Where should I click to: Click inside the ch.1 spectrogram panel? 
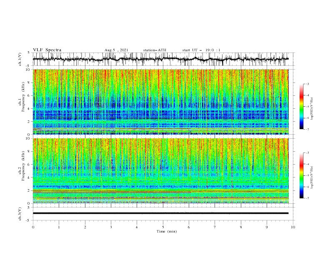pyautogui.click(x=161, y=102)
